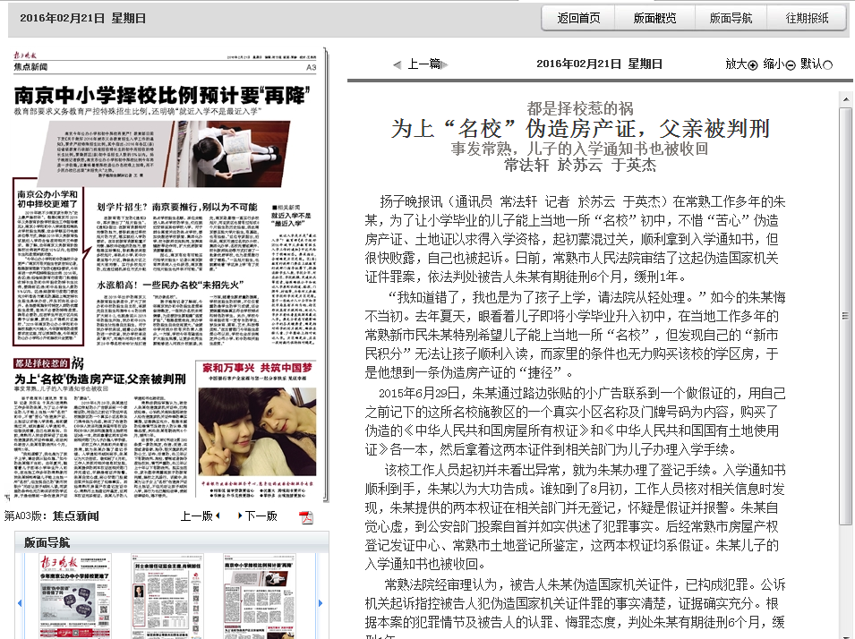The height and width of the screenshot is (639, 855).
Task: Click the left arrow of the 版面导航 thumbnails
Action: click(x=20, y=603)
